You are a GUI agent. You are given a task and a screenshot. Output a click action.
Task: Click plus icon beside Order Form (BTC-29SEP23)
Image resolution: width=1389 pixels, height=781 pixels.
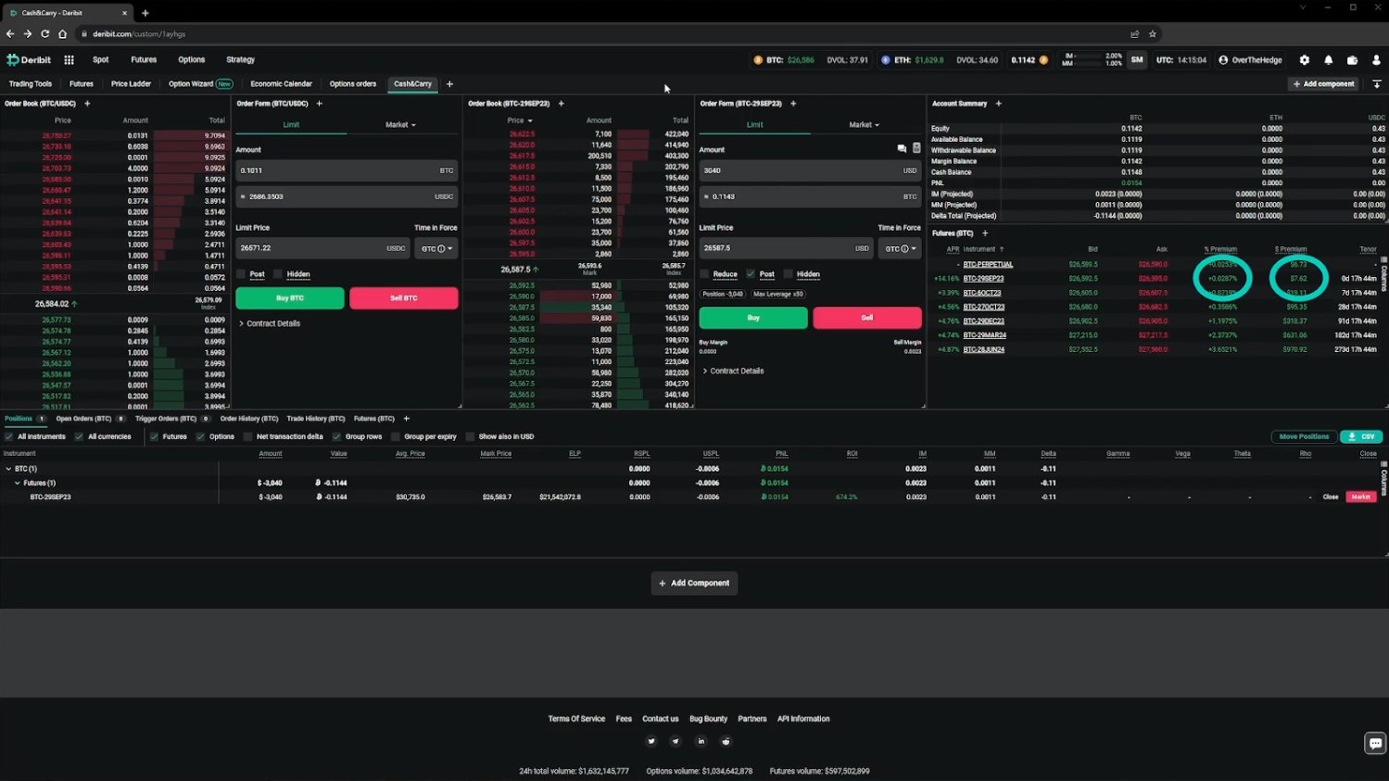click(x=792, y=104)
